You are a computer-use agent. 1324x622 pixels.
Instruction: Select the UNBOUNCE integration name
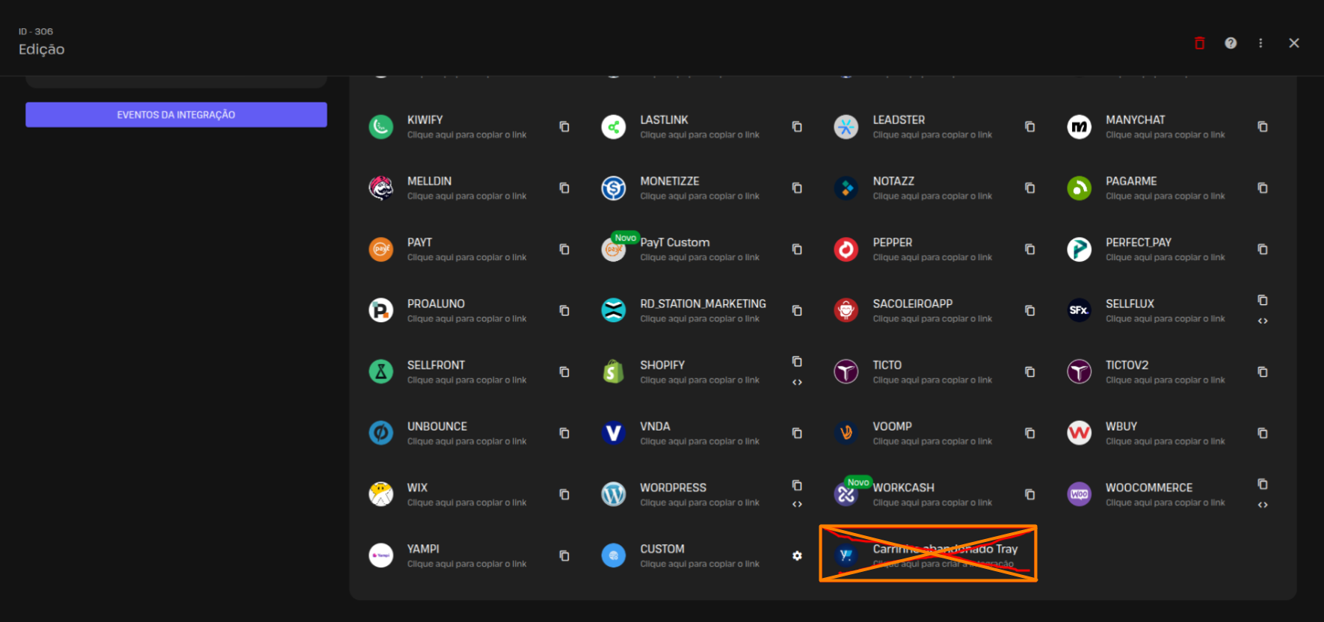pos(437,426)
